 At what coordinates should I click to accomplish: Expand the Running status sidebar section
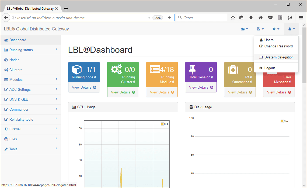point(30,50)
